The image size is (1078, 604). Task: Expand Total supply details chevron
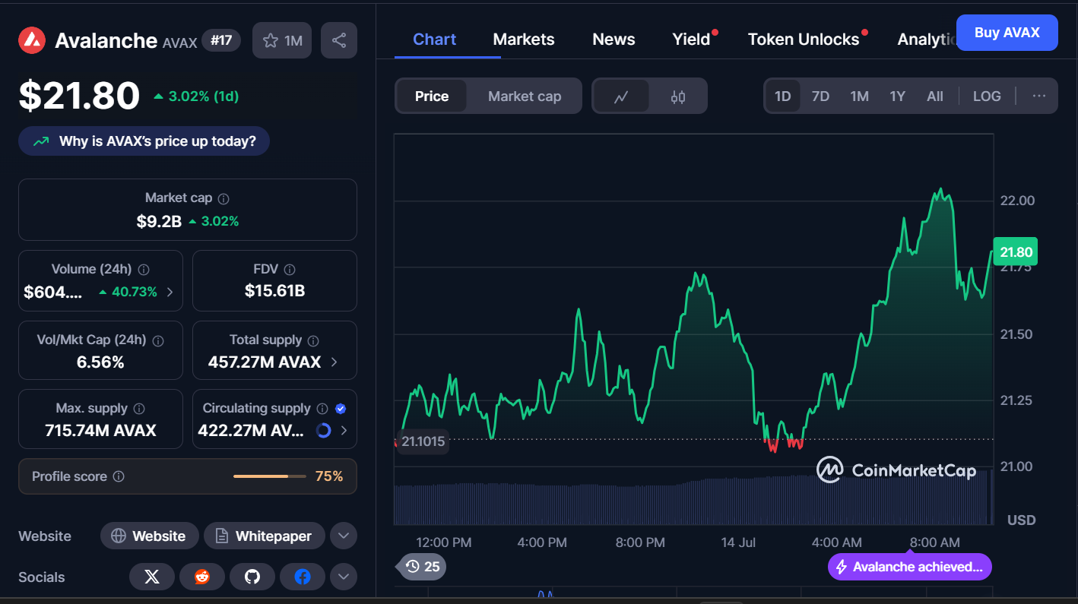334,362
